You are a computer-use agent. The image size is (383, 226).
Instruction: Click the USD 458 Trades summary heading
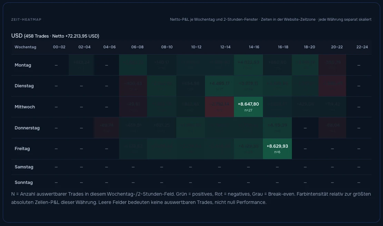tap(55, 36)
